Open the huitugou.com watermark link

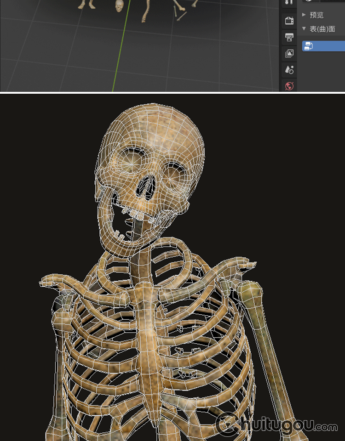point(277,425)
